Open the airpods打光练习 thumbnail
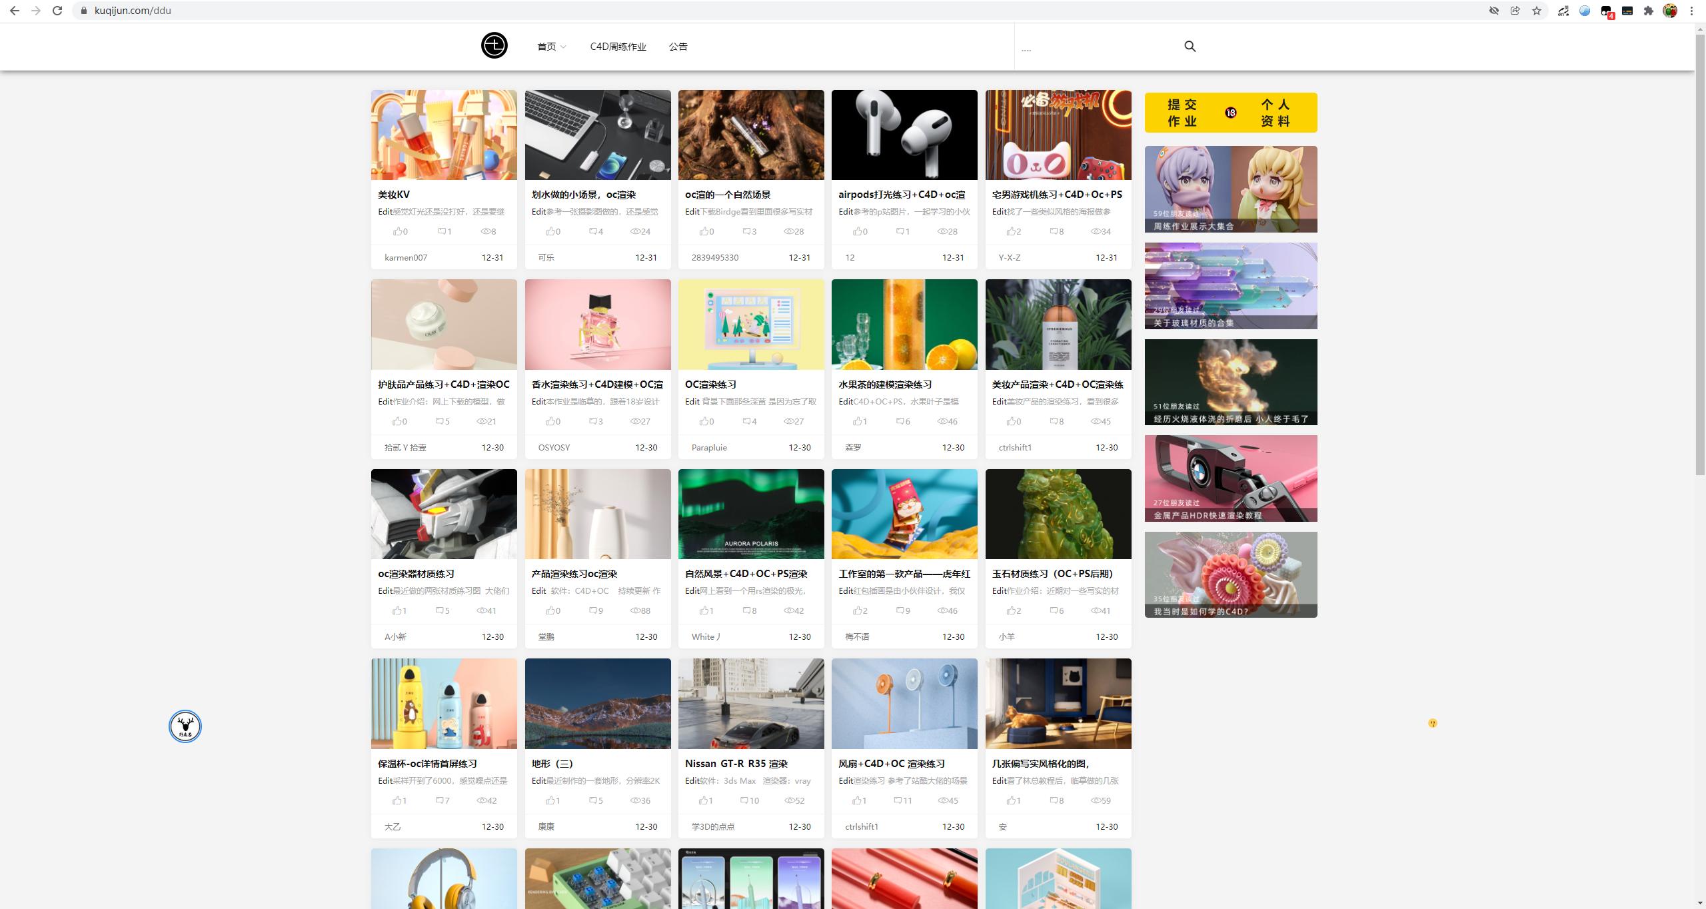Screen dimensions: 1706x909 click(904, 135)
